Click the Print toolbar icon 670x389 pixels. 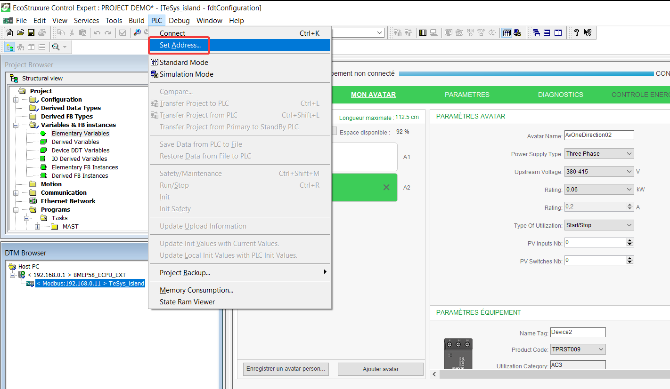point(42,32)
